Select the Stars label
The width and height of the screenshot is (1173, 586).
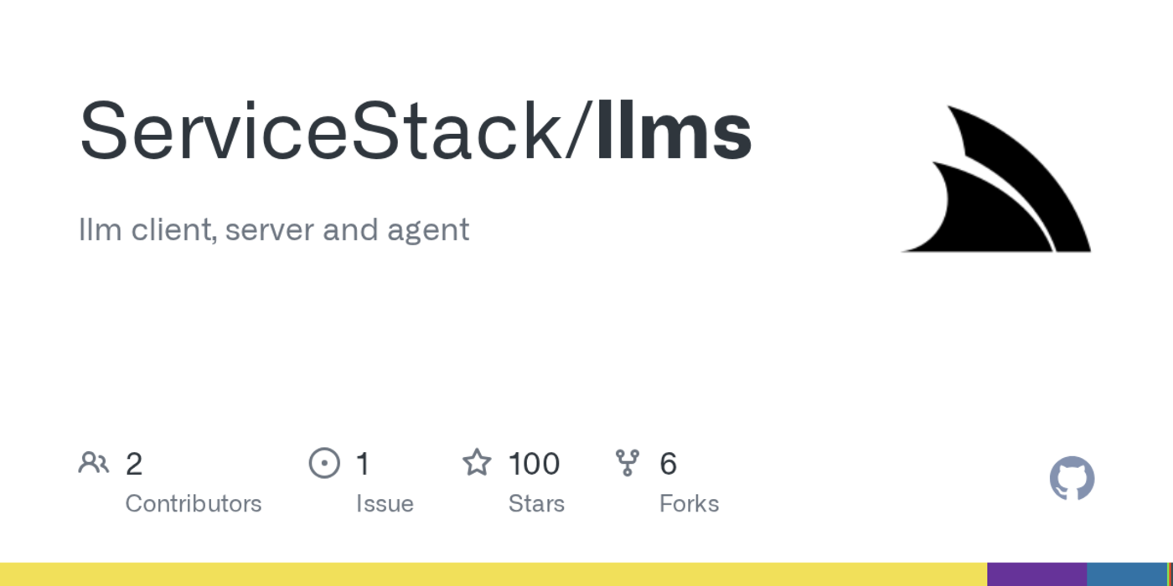(x=536, y=504)
